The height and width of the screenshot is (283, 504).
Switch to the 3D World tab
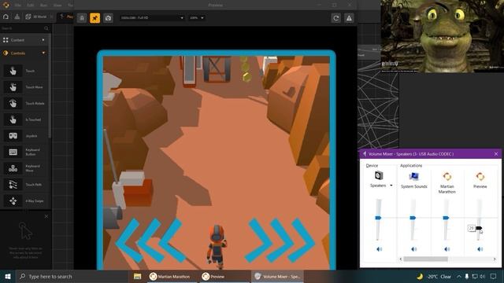pos(37,17)
